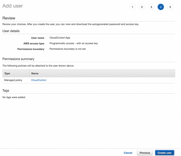Click the Programmatic access type text
Image resolution: width=181 pixels, height=156 pixels.
(74, 43)
